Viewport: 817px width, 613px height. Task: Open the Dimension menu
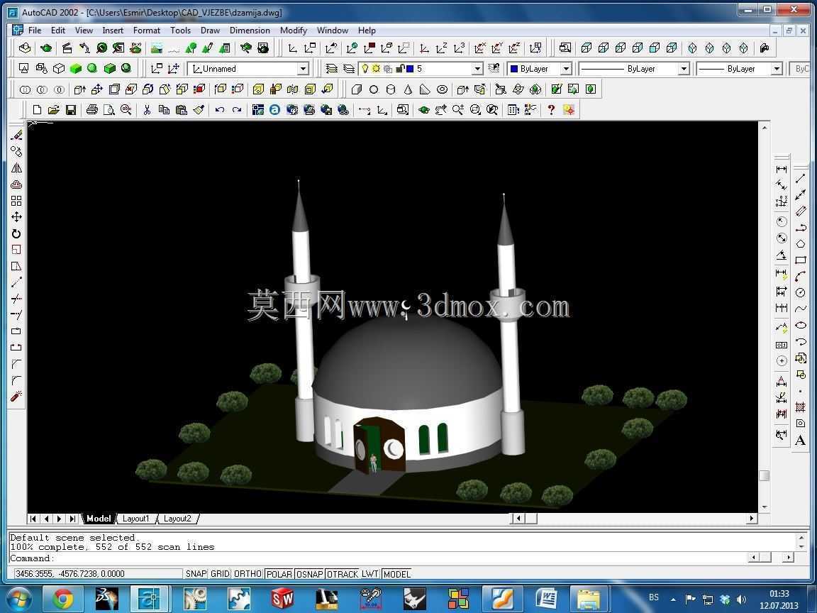point(250,31)
